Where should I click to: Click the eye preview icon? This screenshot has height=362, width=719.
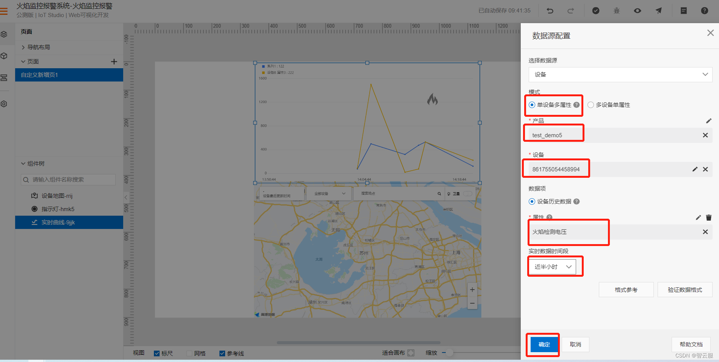point(638,11)
